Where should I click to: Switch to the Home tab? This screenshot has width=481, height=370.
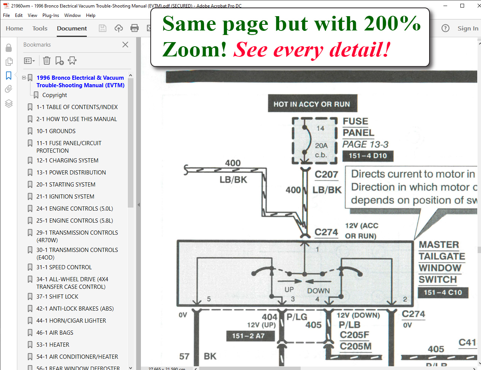(14, 28)
